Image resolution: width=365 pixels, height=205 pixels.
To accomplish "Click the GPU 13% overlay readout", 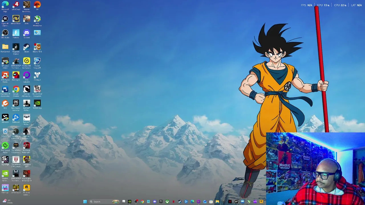I will pyautogui.click(x=323, y=5).
